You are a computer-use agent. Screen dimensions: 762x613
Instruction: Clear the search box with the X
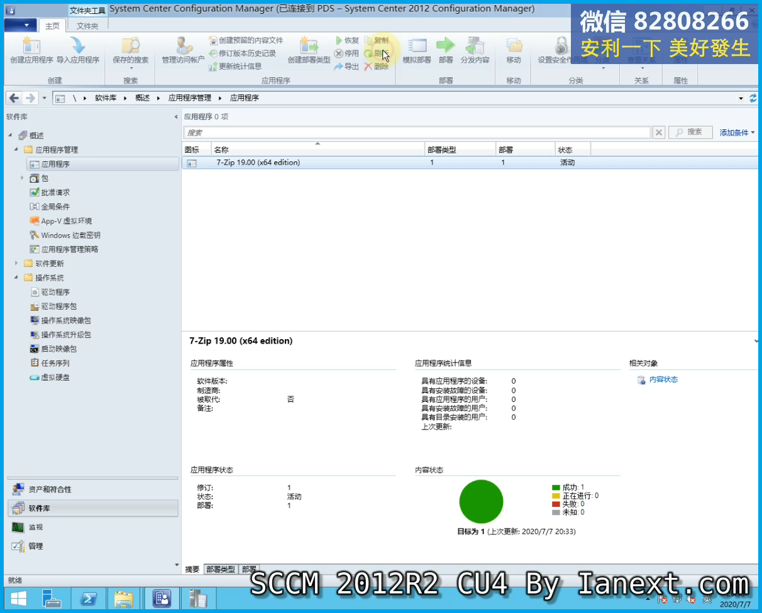(658, 133)
